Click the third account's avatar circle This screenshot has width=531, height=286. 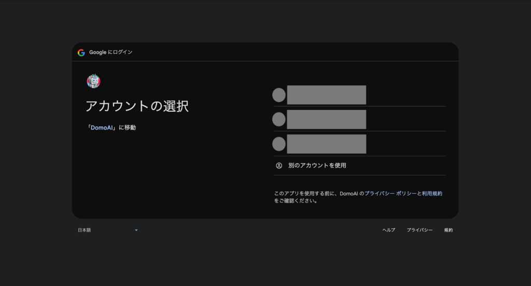coord(279,144)
